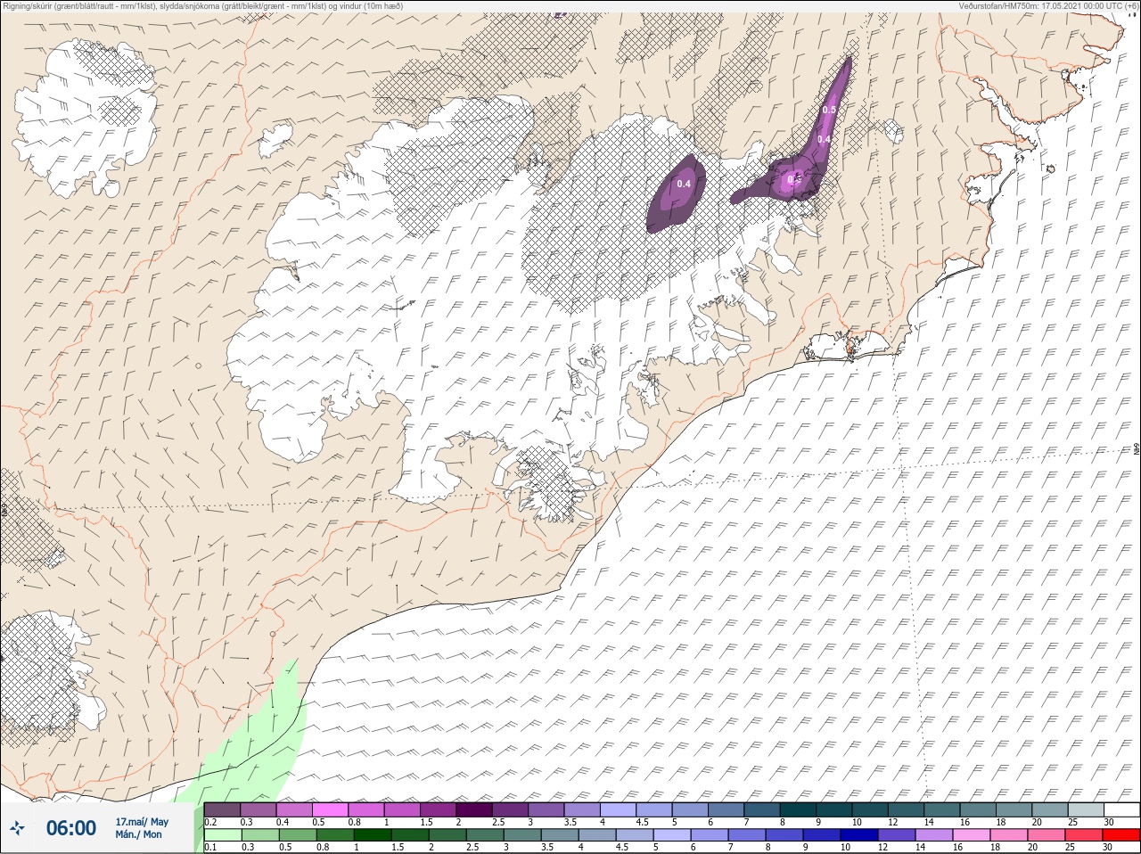Select the deep blue 10 swatch in the bottom row
The height and width of the screenshot is (854, 1141).
(x=859, y=835)
